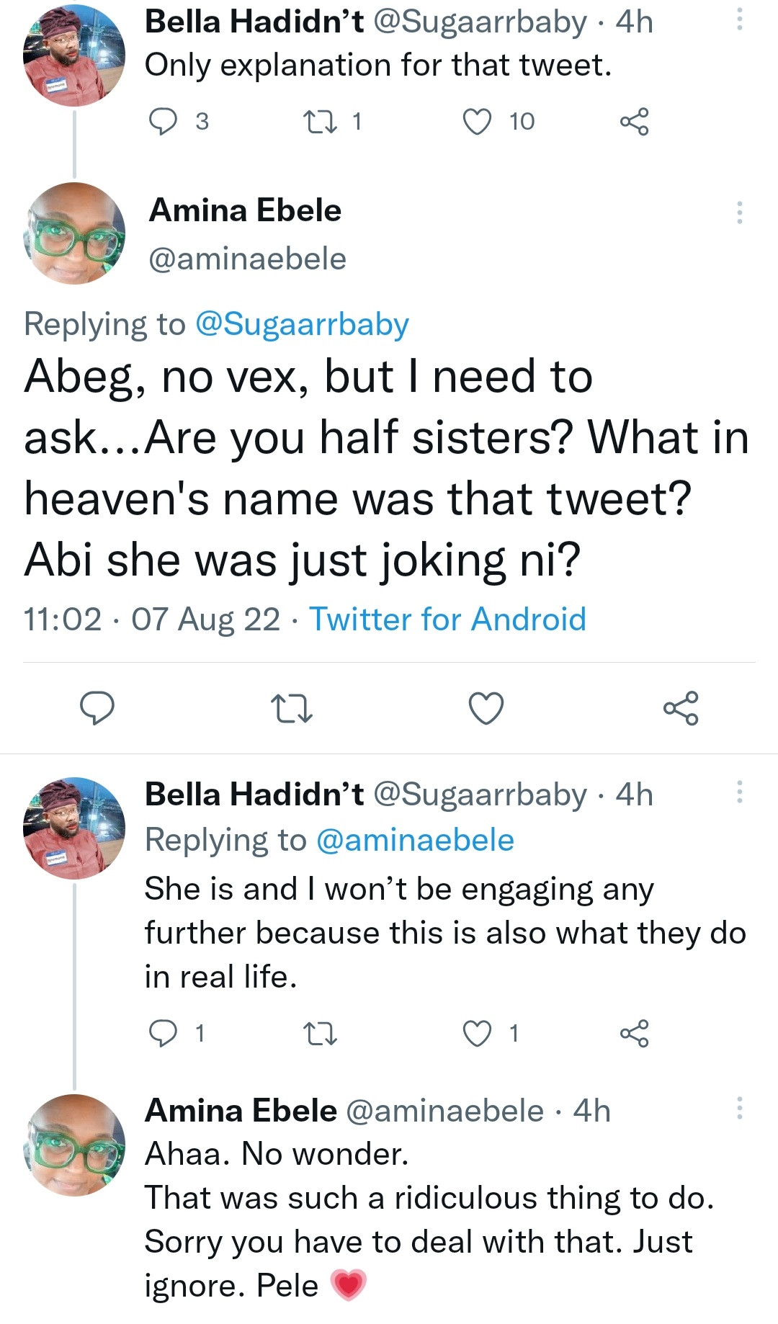The width and height of the screenshot is (778, 1324).
Task: Reply to the top Bella Hadidn't tweet
Action: click(x=163, y=121)
